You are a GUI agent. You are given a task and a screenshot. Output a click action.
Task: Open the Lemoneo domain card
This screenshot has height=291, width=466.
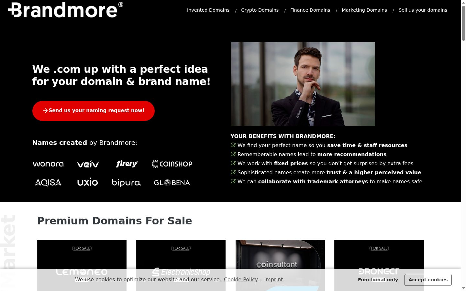click(82, 265)
